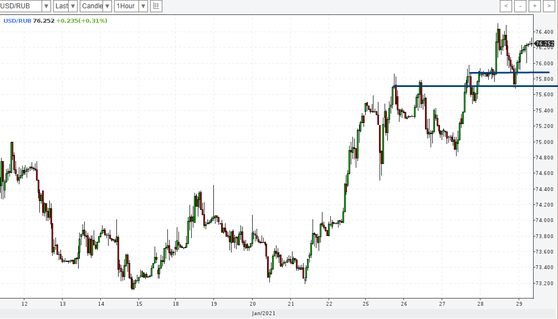Open the Candle chart style dropdown
This screenshot has width=558, height=319.
point(107,6)
